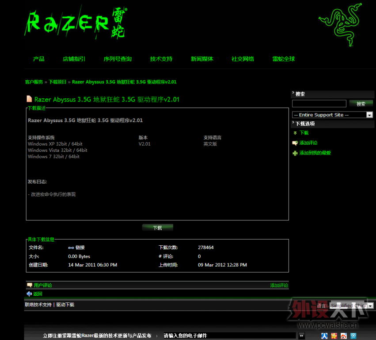Click the Sina Weibo share icon

[344, 336]
